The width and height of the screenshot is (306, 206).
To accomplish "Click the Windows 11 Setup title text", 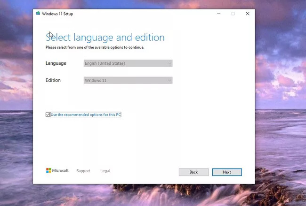I will point(57,14).
